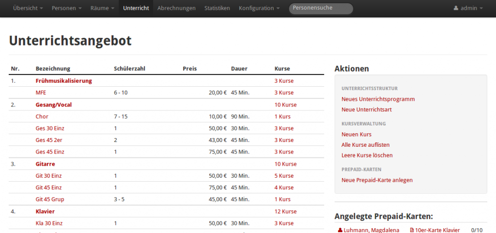The width and height of the screenshot is (496, 233).
Task: Open the Klavier program
Action: (x=45, y=211)
